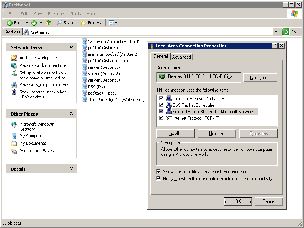Open the Tools menu
This screenshot has height=228, width=304.
point(76,14)
